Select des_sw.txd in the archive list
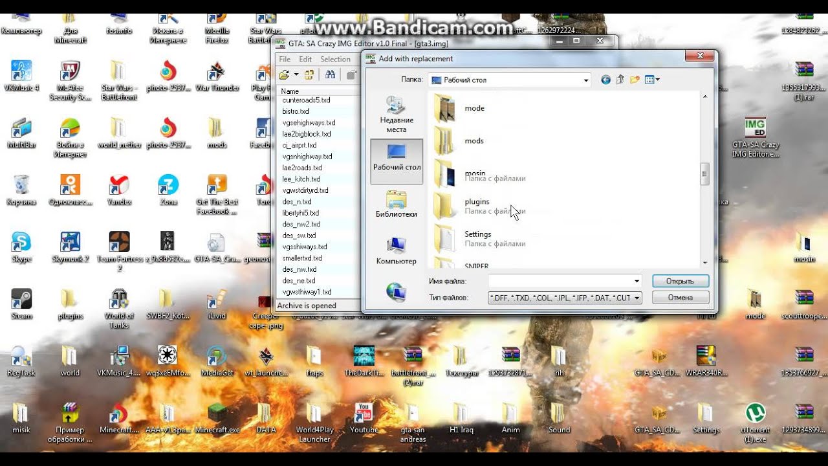Viewport: 828px width, 466px height. [x=299, y=236]
